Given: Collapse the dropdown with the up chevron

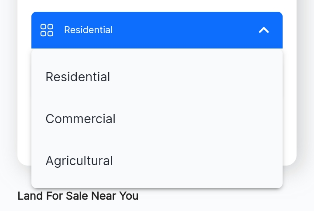Looking at the screenshot, I should [264, 30].
